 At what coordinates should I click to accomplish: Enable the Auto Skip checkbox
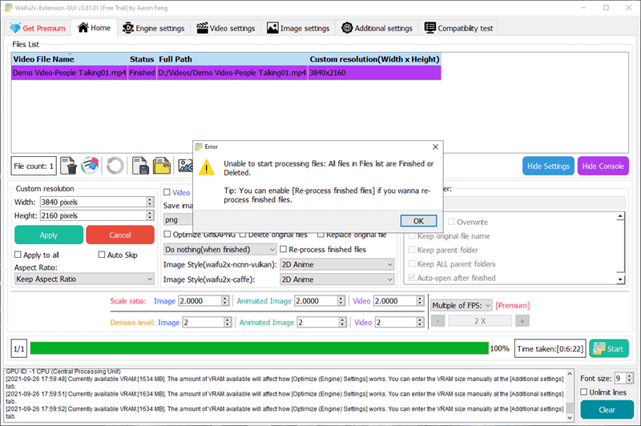[102, 255]
